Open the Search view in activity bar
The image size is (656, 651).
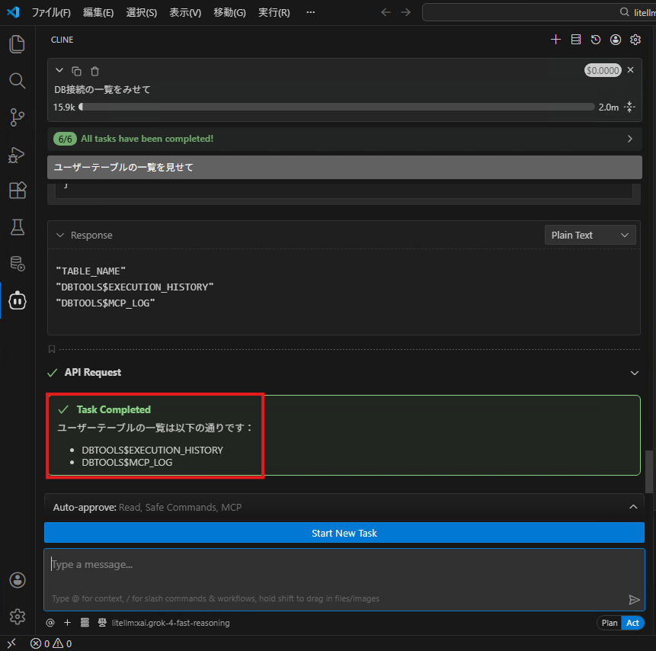pos(18,81)
